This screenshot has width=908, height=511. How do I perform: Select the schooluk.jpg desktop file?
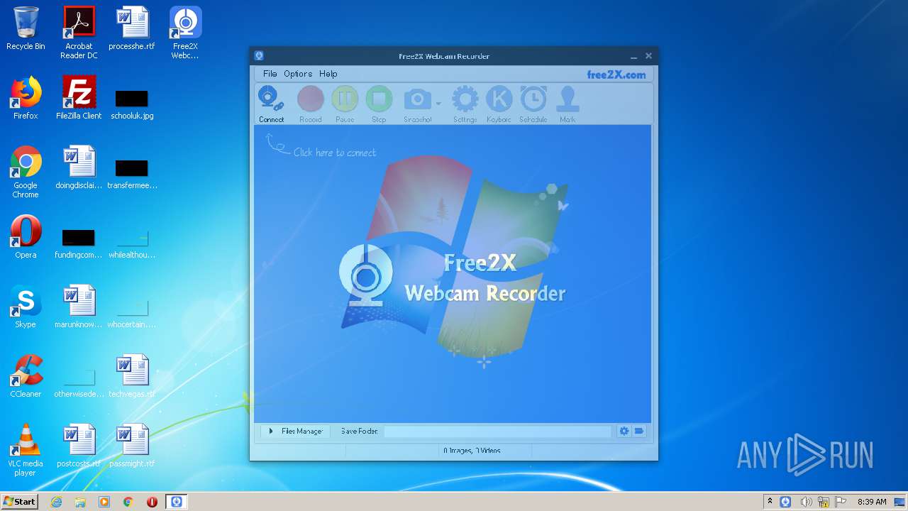point(132,104)
